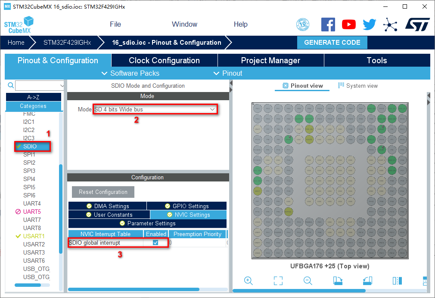Expand the Pinout dropdown menu

(228, 73)
